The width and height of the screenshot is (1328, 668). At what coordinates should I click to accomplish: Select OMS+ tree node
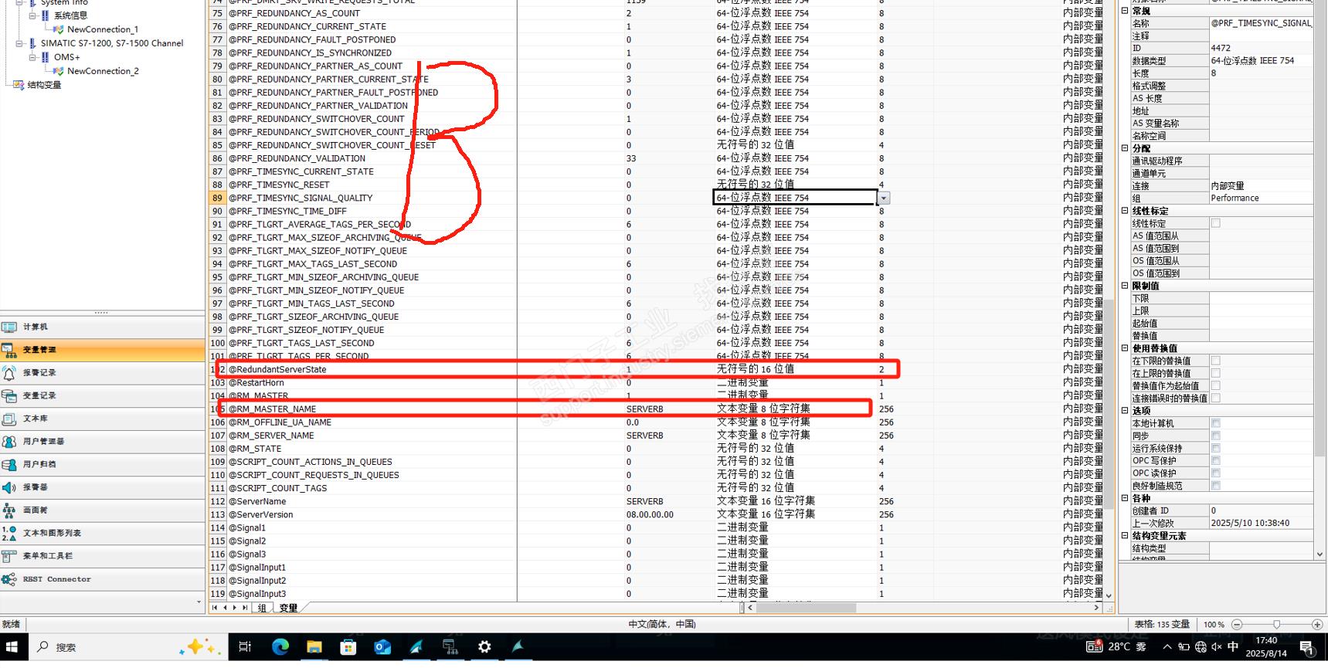(x=66, y=57)
